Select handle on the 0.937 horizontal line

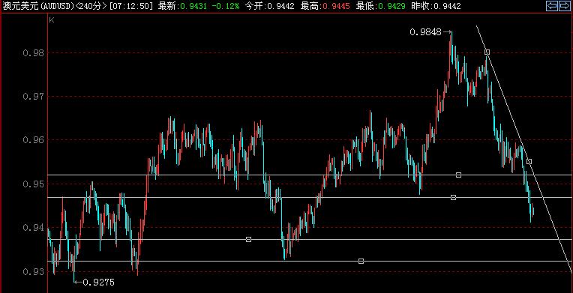248,239
